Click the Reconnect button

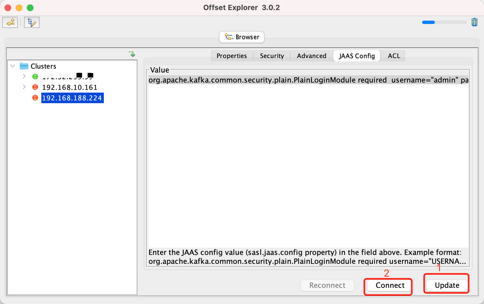(x=327, y=285)
